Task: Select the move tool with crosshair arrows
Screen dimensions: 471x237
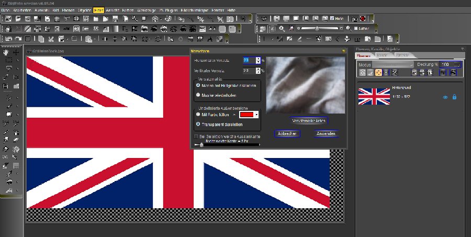Action: click(x=16, y=52)
